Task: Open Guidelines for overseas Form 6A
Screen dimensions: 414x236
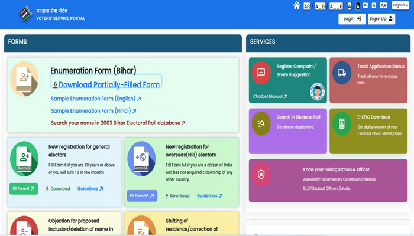Action: click(209, 196)
